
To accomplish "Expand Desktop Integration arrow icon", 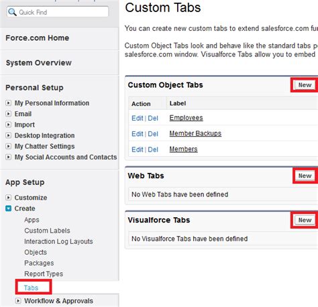I will tap(8, 135).
